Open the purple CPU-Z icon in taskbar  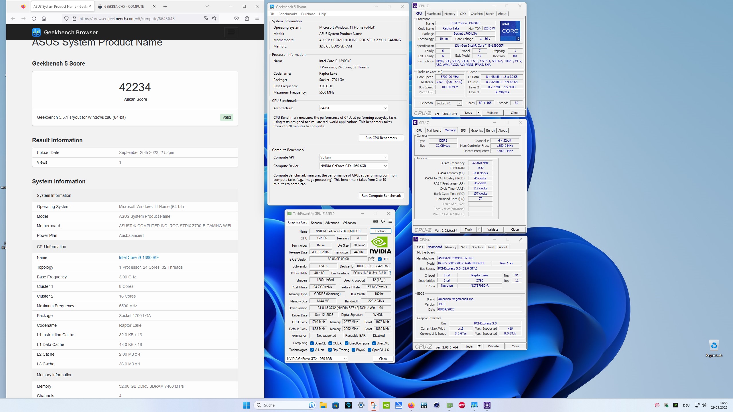(487, 405)
